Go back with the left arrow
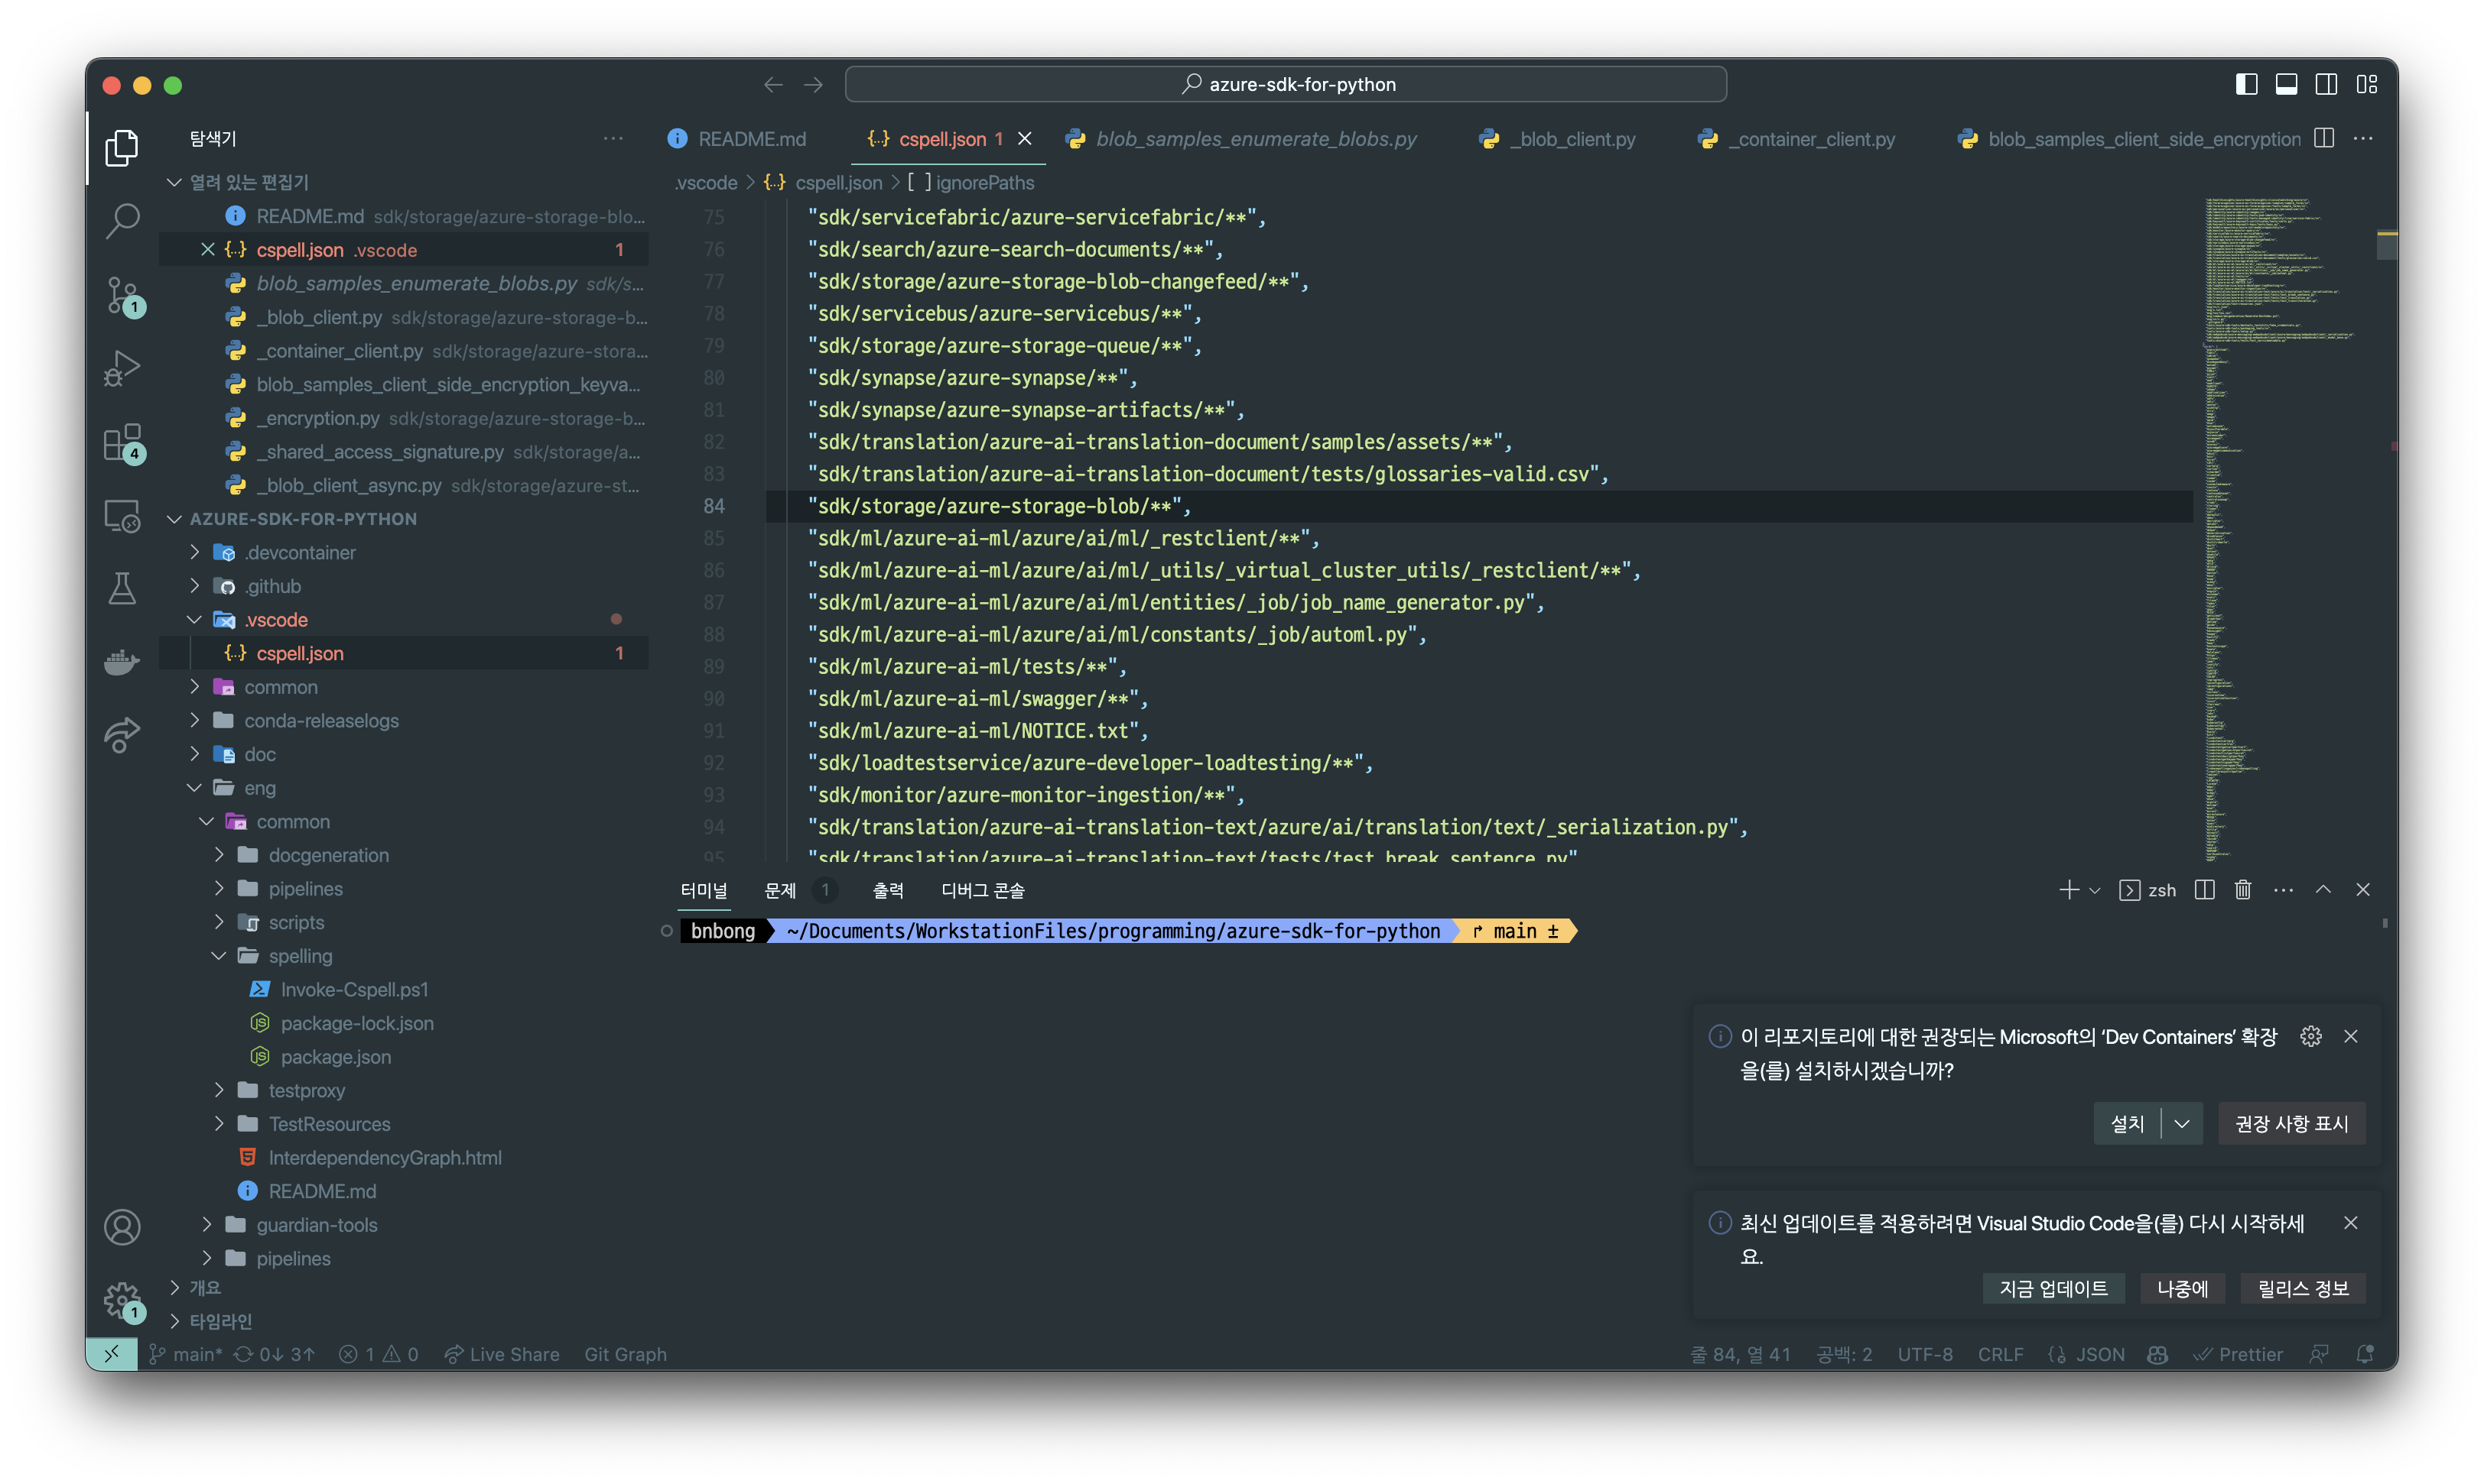Image resolution: width=2484 pixels, height=1484 pixels. tap(772, 85)
